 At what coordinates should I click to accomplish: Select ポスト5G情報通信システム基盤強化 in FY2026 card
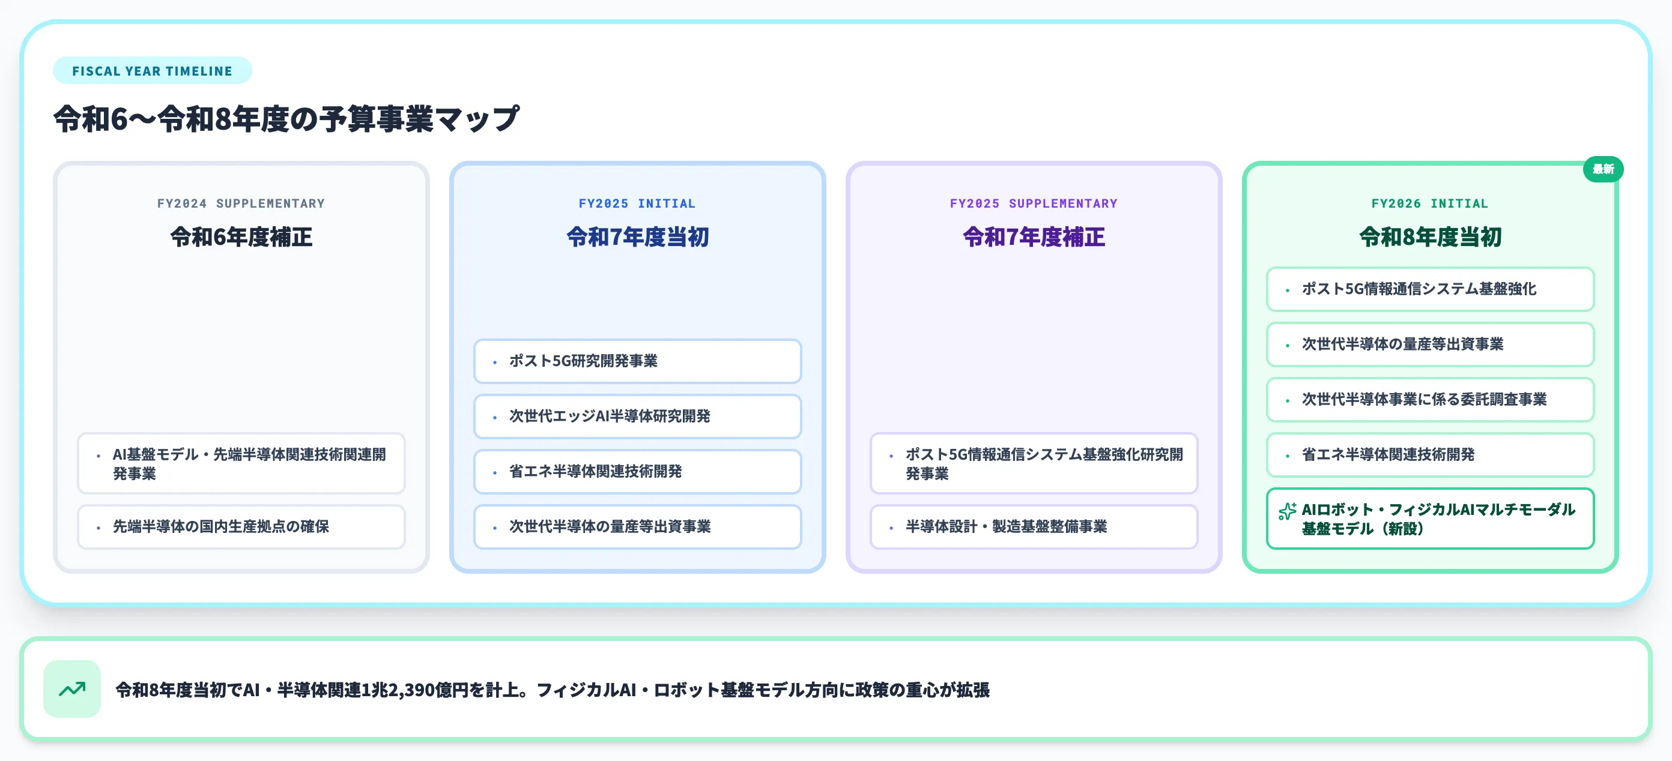pyautogui.click(x=1431, y=289)
